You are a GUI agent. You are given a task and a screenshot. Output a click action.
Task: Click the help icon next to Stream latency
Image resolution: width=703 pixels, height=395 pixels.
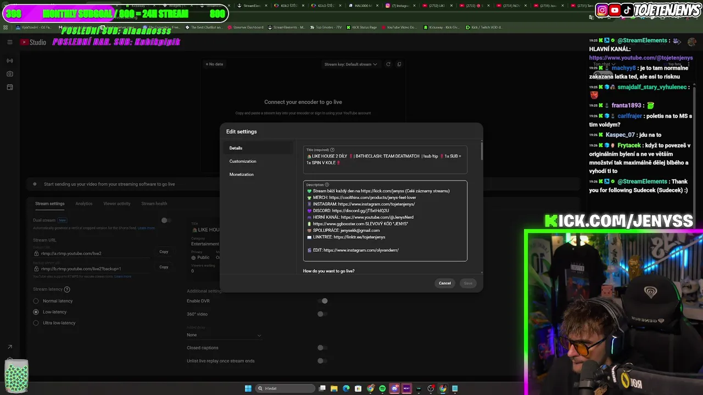(x=67, y=289)
